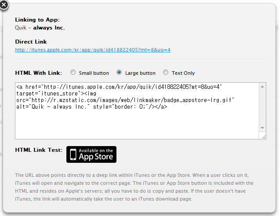
Task: Click the 'Quik - always Inc.' app name
Action: [40, 28]
